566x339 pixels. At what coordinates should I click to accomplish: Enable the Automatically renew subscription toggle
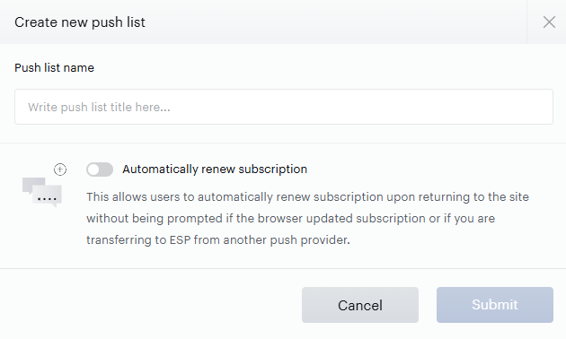(x=100, y=169)
